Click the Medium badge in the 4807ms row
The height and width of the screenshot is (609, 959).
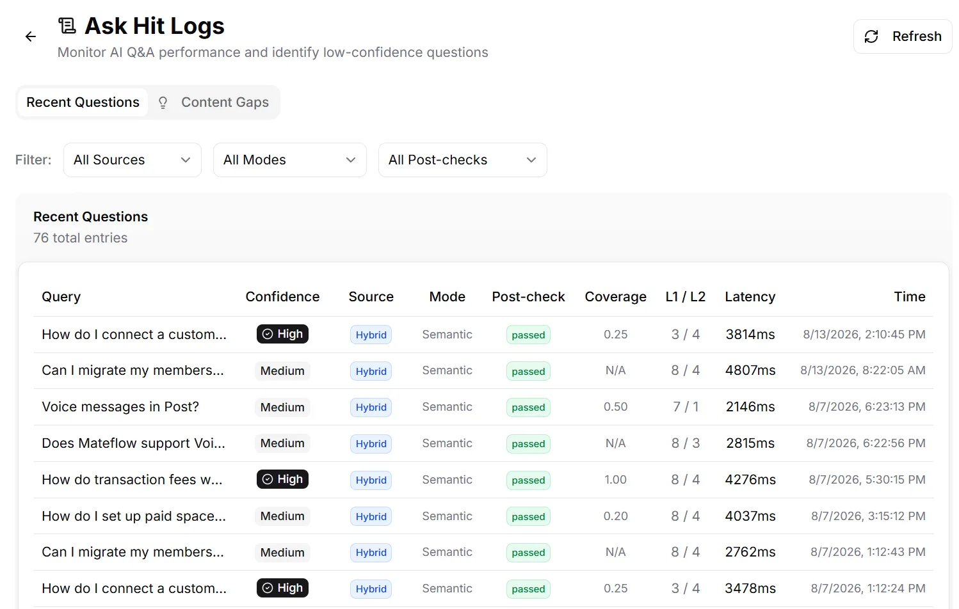(282, 371)
